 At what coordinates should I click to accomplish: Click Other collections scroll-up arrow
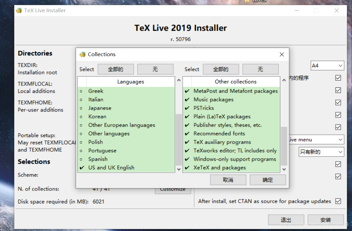point(284,80)
